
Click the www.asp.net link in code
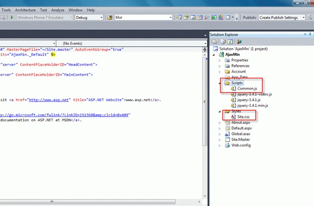(49, 100)
